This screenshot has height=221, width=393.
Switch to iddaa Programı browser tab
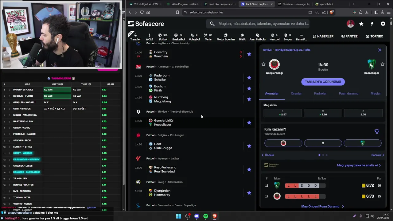click(x=183, y=4)
